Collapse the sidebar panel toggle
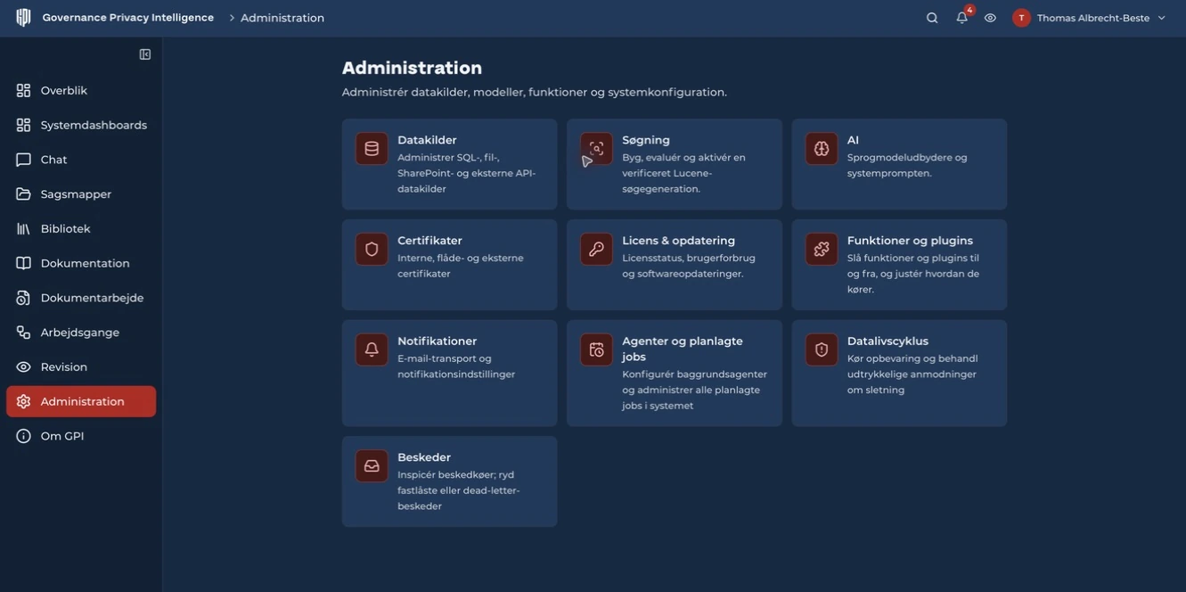This screenshot has width=1186, height=592. coord(145,54)
